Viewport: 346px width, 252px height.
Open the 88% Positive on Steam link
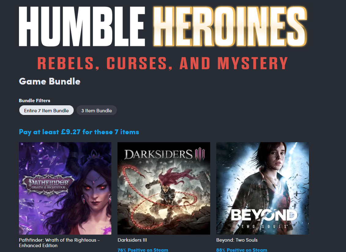242,250
